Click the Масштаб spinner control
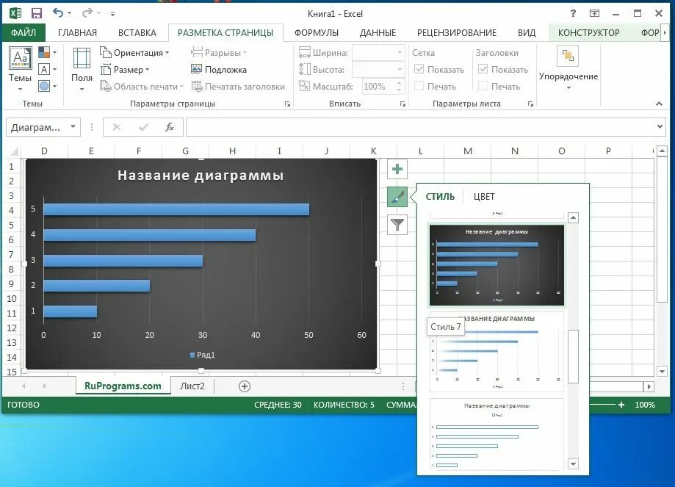 coord(400,86)
